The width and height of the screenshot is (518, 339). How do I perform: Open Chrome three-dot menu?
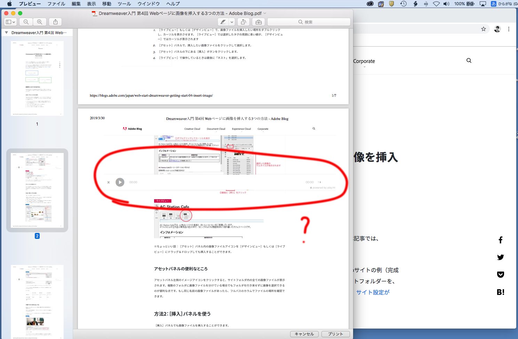coord(509,29)
